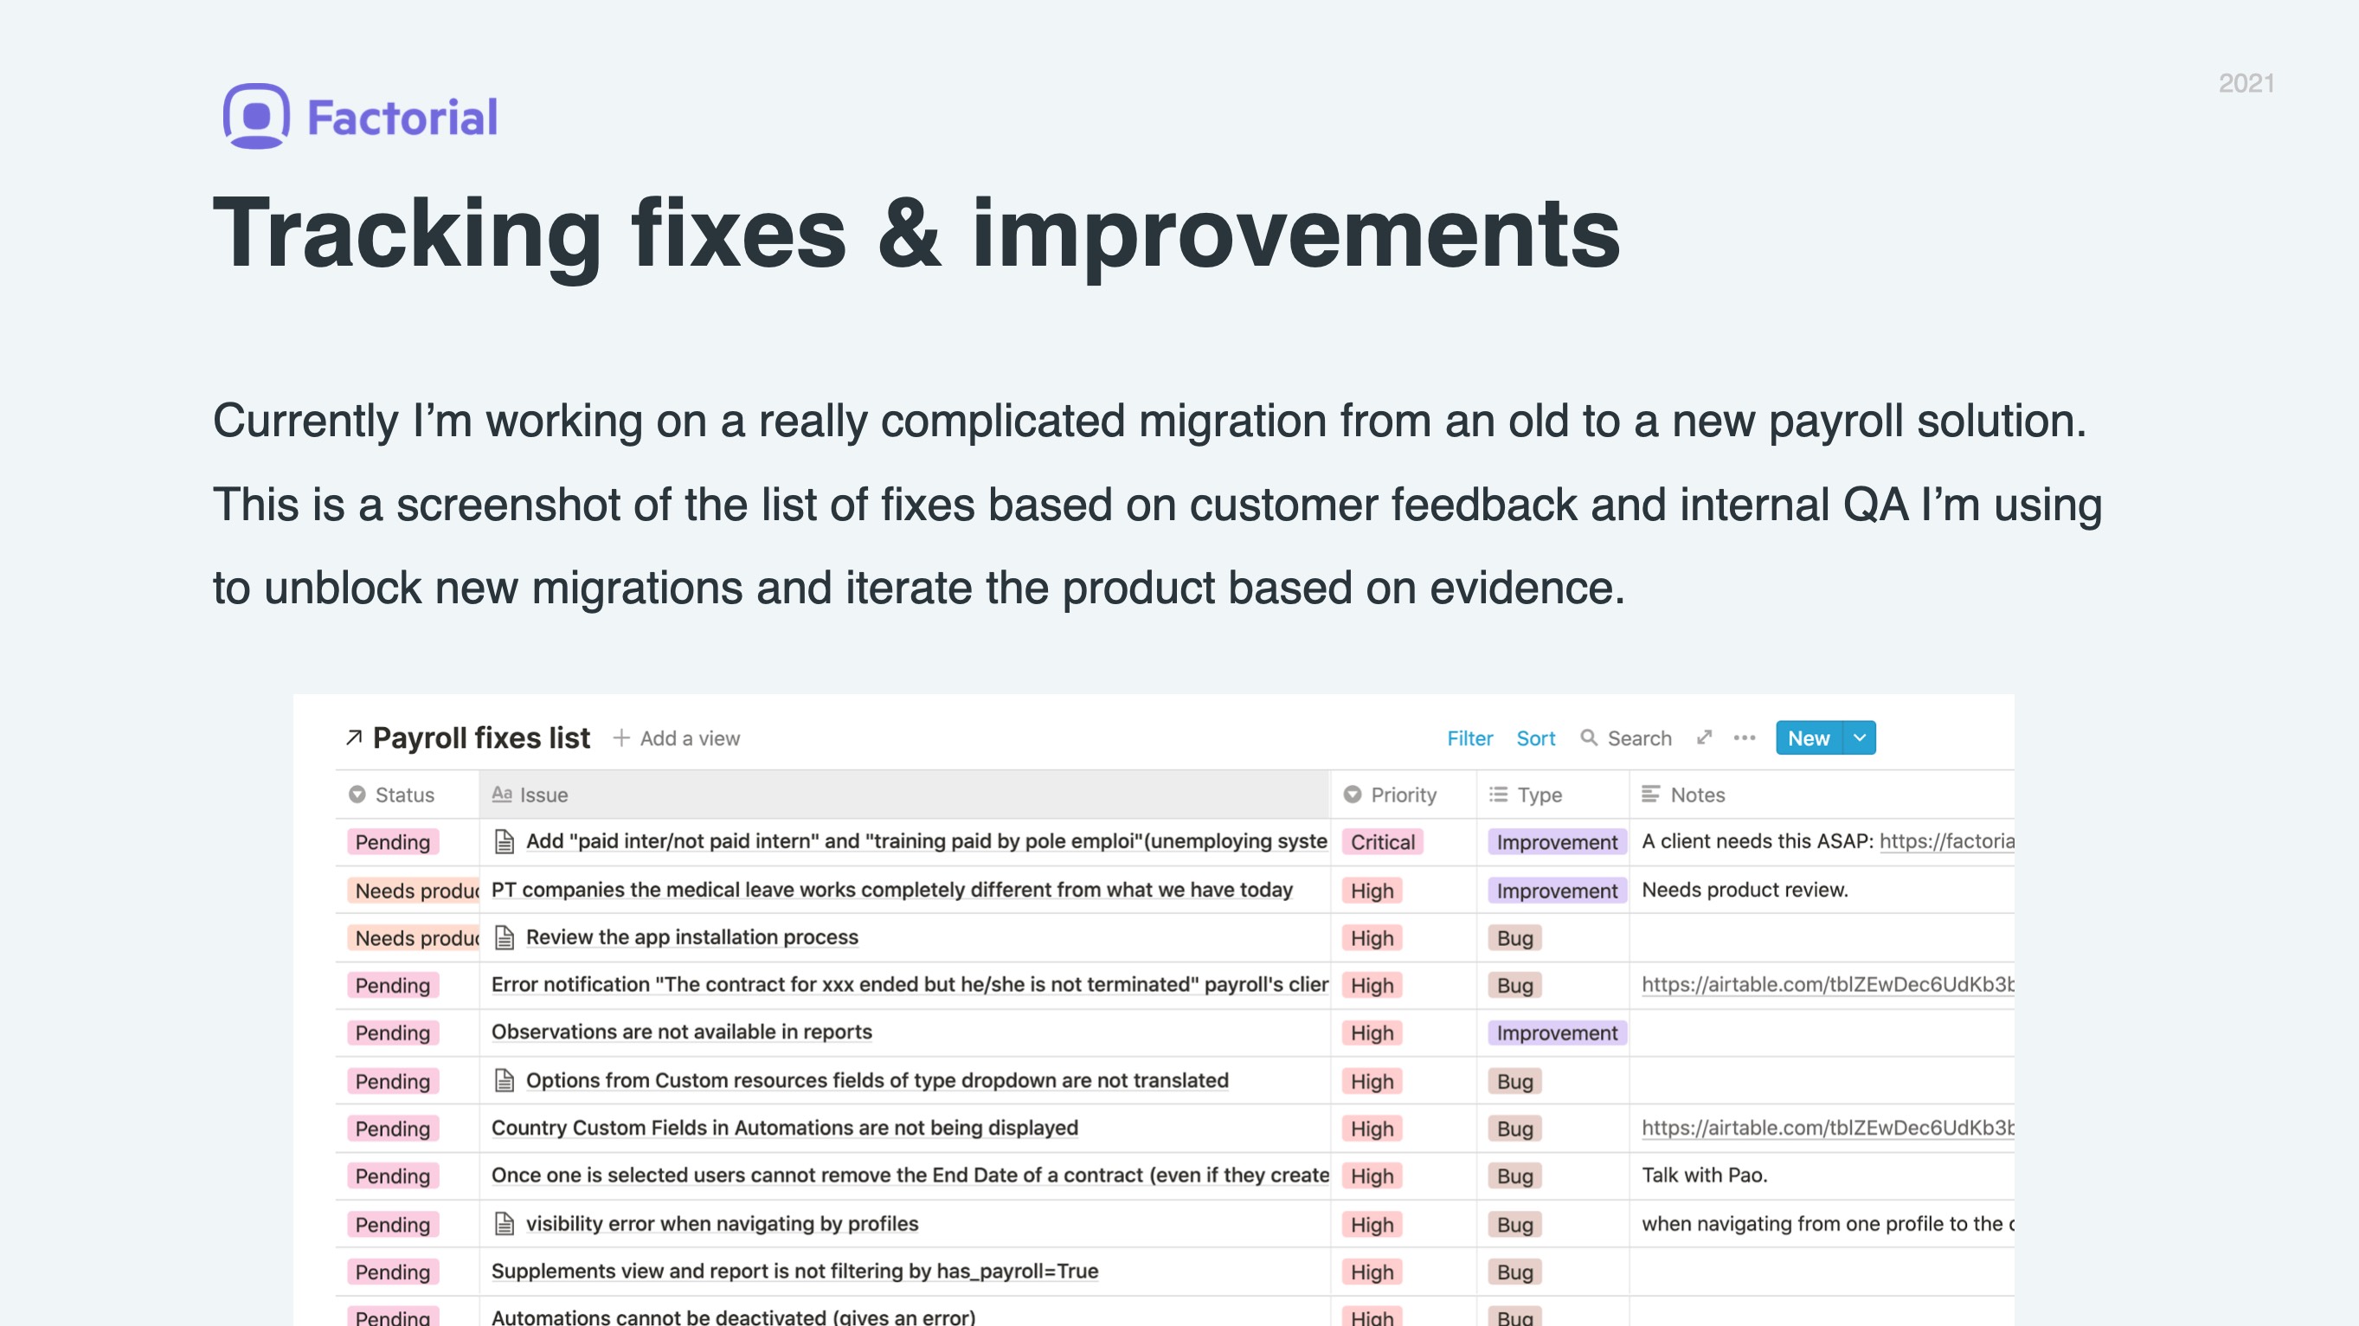The width and height of the screenshot is (2359, 1326).
Task: Open page icon for visibility error when navigating
Action: (x=504, y=1225)
